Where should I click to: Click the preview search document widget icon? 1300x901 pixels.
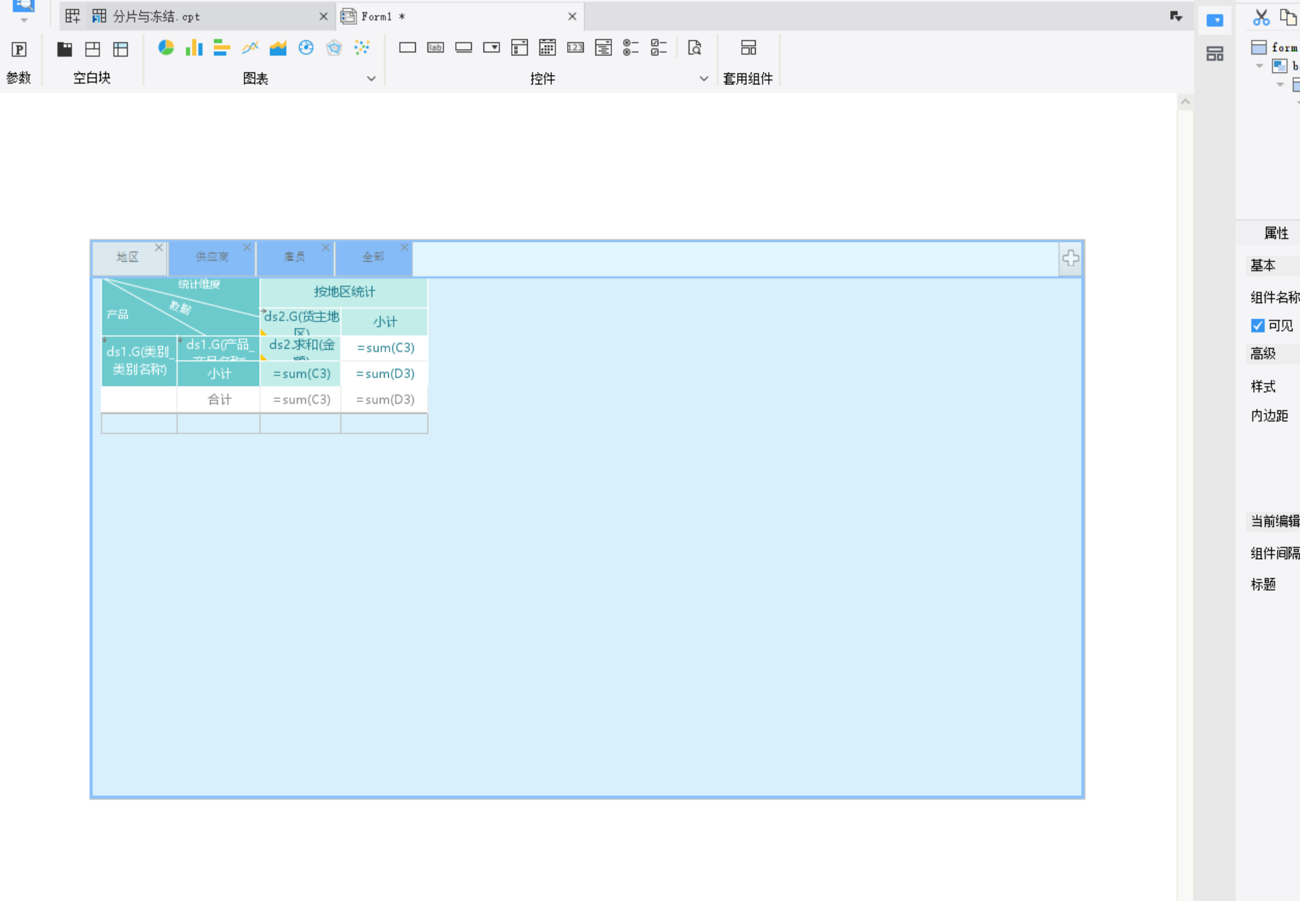pos(695,48)
